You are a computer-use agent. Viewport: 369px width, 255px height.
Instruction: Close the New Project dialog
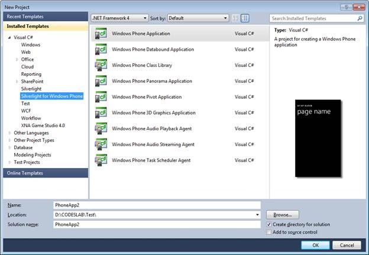tap(359, 7)
